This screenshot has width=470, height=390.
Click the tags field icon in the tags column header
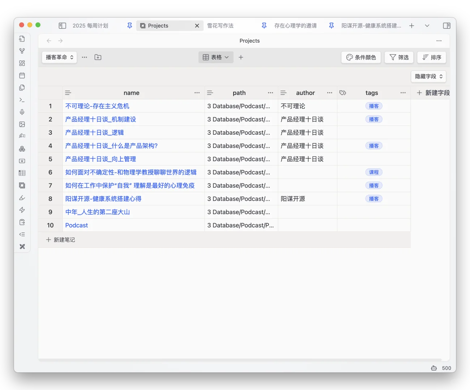tap(343, 92)
